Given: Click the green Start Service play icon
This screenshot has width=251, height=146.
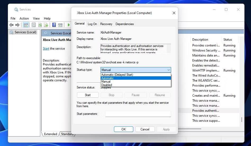Looking at the screenshot, I should coord(69,25).
